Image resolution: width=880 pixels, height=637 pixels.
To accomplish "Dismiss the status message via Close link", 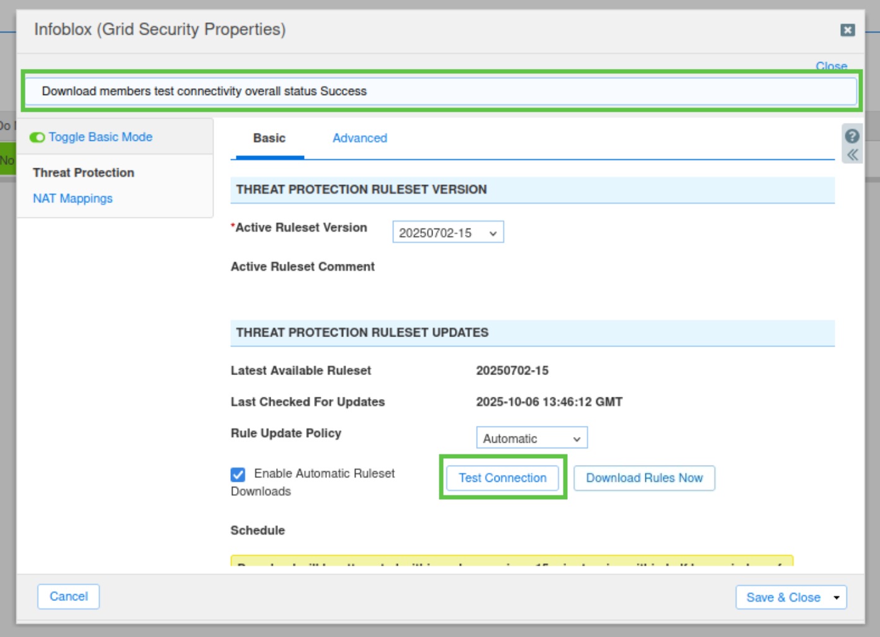I will [x=830, y=66].
